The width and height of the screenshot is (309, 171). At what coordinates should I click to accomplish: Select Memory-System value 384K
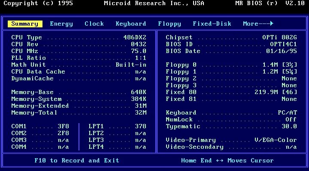139,99
